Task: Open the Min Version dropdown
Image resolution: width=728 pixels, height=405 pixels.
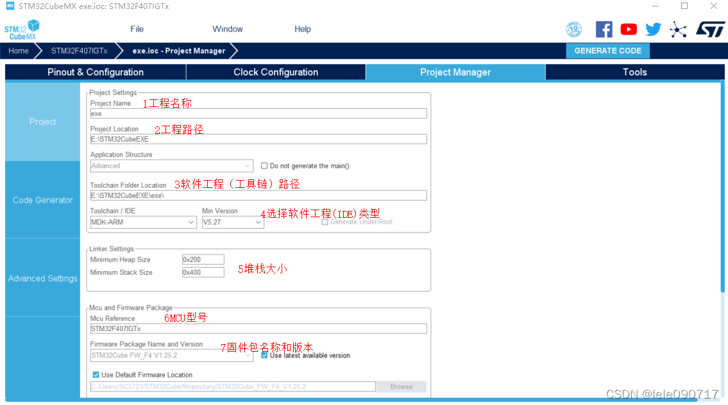Action: coord(233,222)
